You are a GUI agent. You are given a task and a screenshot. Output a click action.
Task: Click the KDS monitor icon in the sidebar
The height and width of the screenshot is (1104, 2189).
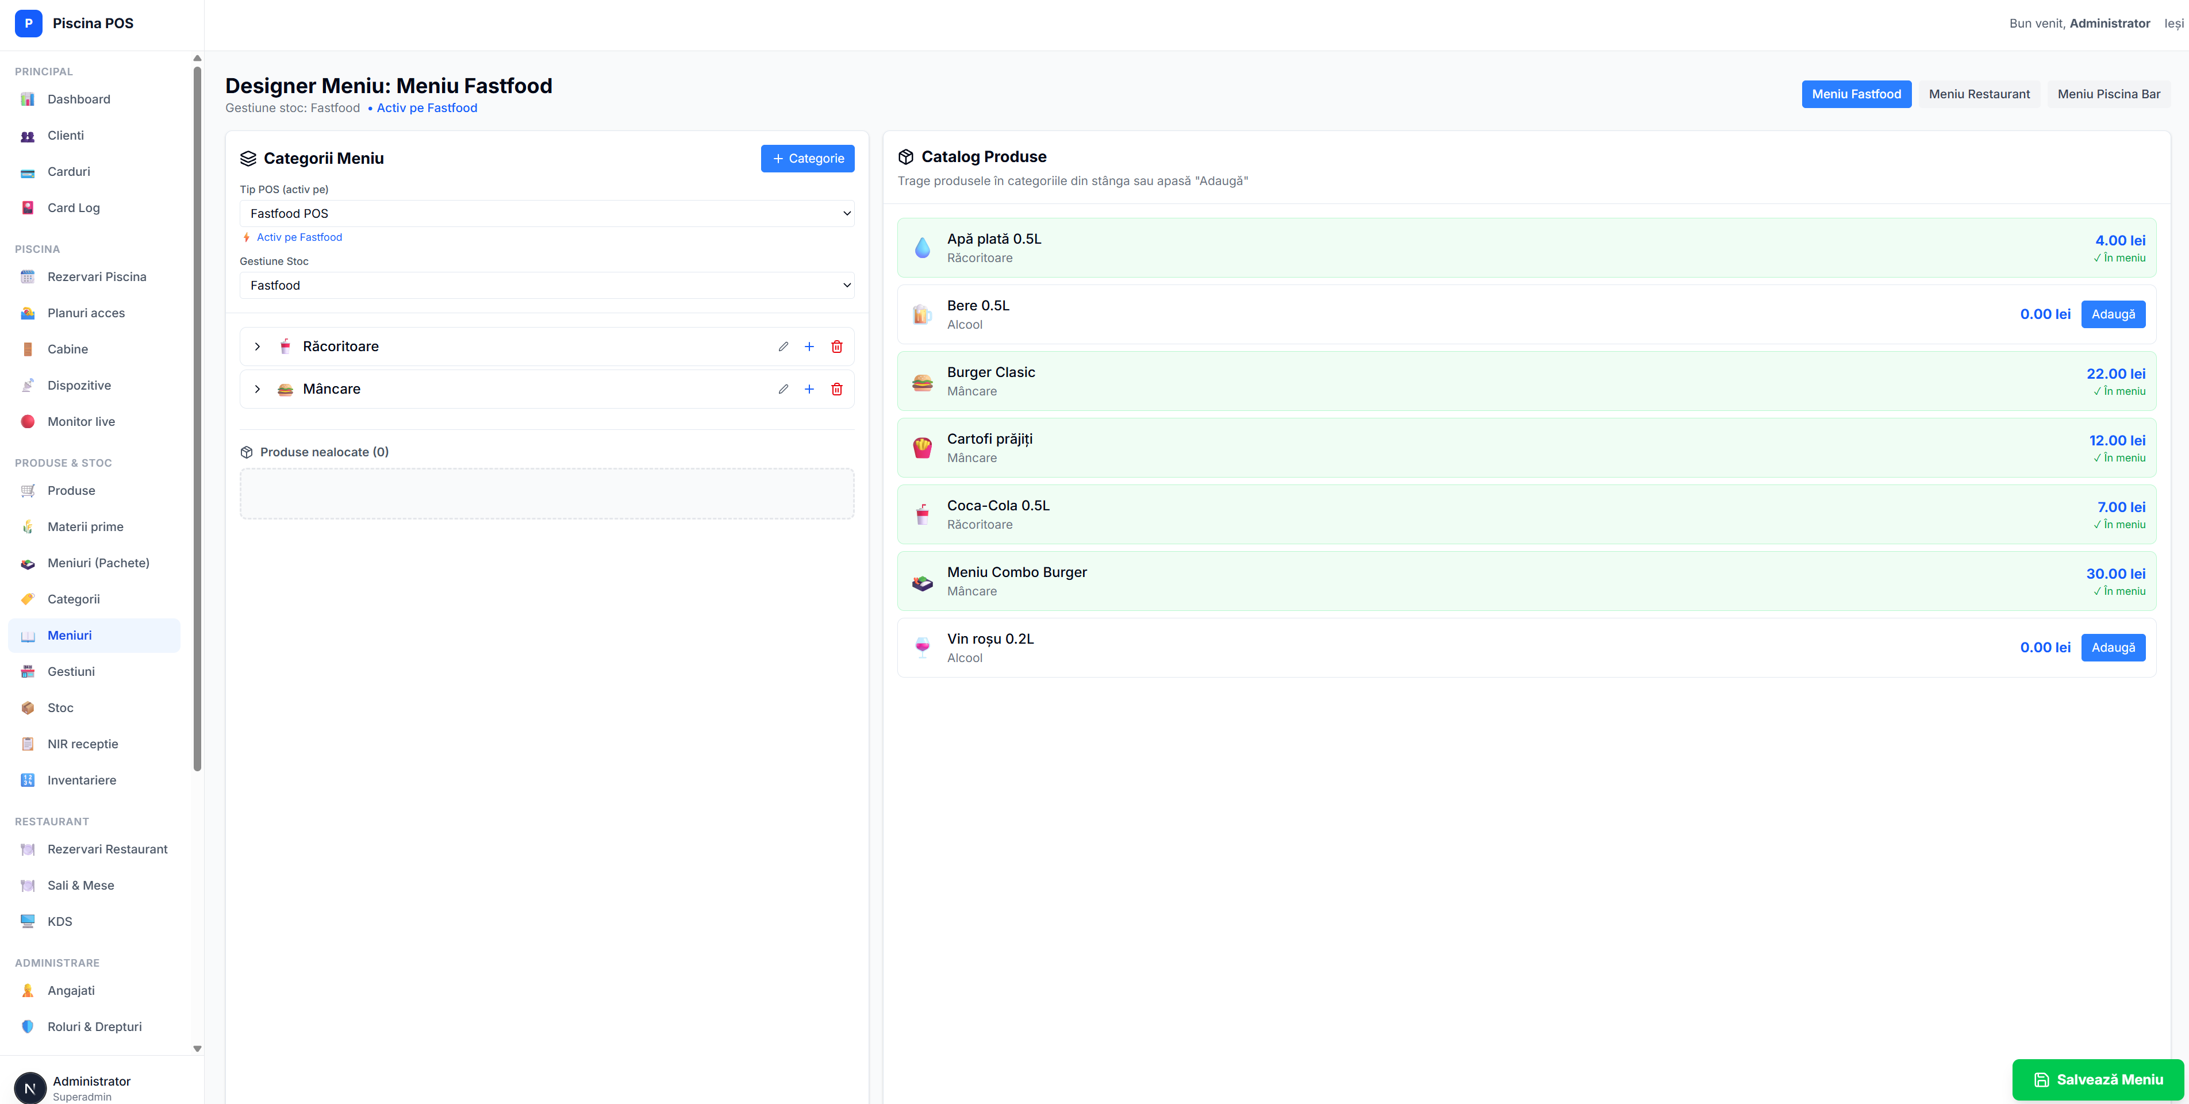click(28, 921)
